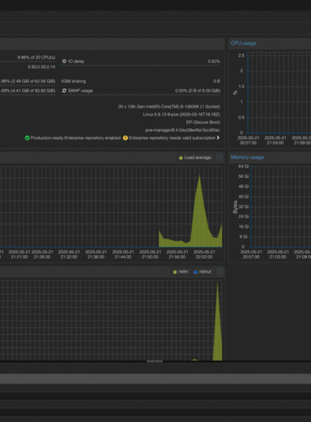Click the Production-ready Enterprise repository enabled text

(75, 138)
